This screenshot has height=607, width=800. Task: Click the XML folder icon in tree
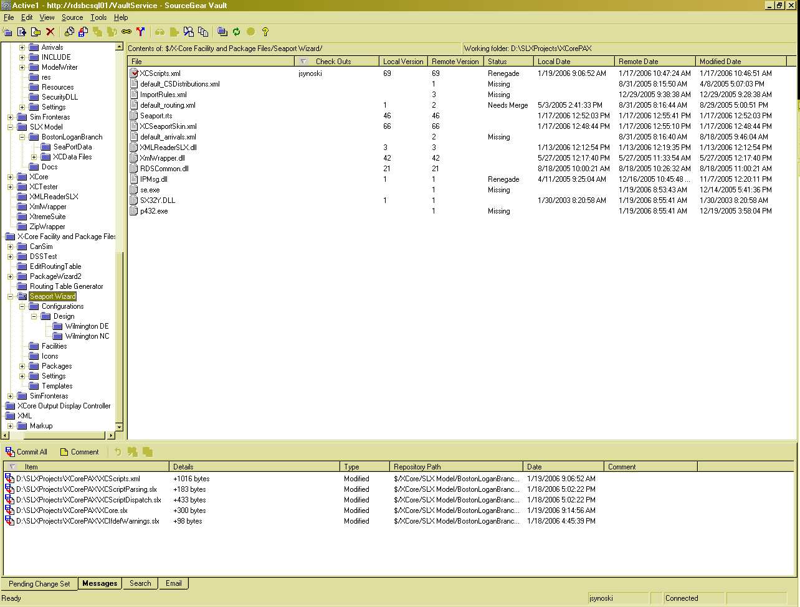tap(10, 416)
